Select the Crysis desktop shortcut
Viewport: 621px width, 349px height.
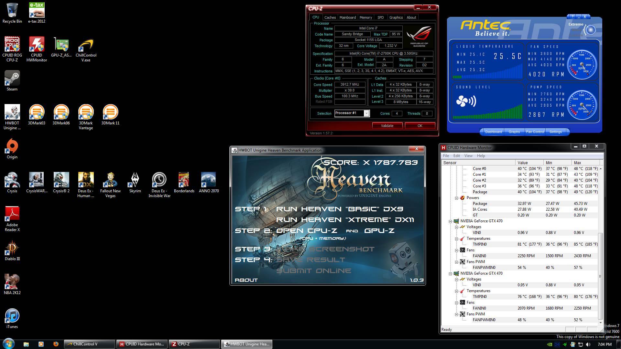pyautogui.click(x=12, y=183)
